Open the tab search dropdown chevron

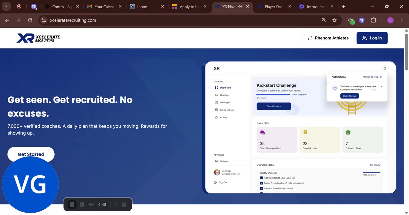click(x=6, y=6)
